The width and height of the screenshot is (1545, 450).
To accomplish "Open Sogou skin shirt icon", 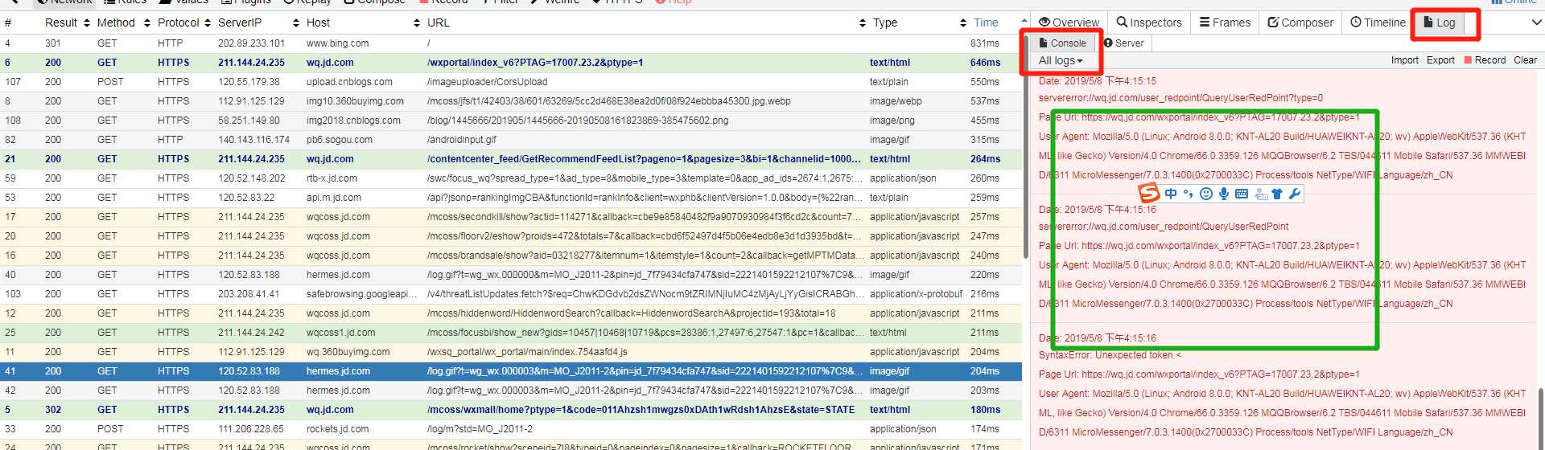I will (1277, 194).
